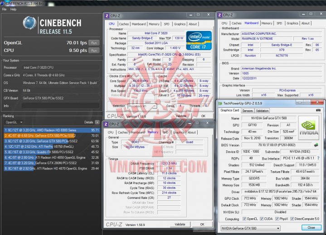Run the CPU benchmark in Cinebench
Screen dimensions: 326x235
94,51
